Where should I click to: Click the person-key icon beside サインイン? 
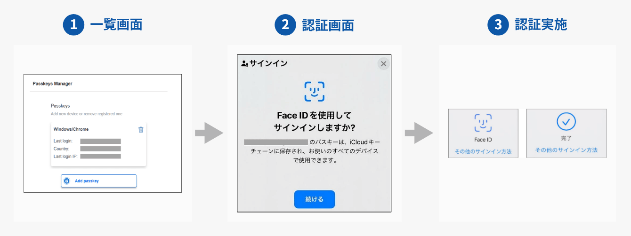pos(244,63)
